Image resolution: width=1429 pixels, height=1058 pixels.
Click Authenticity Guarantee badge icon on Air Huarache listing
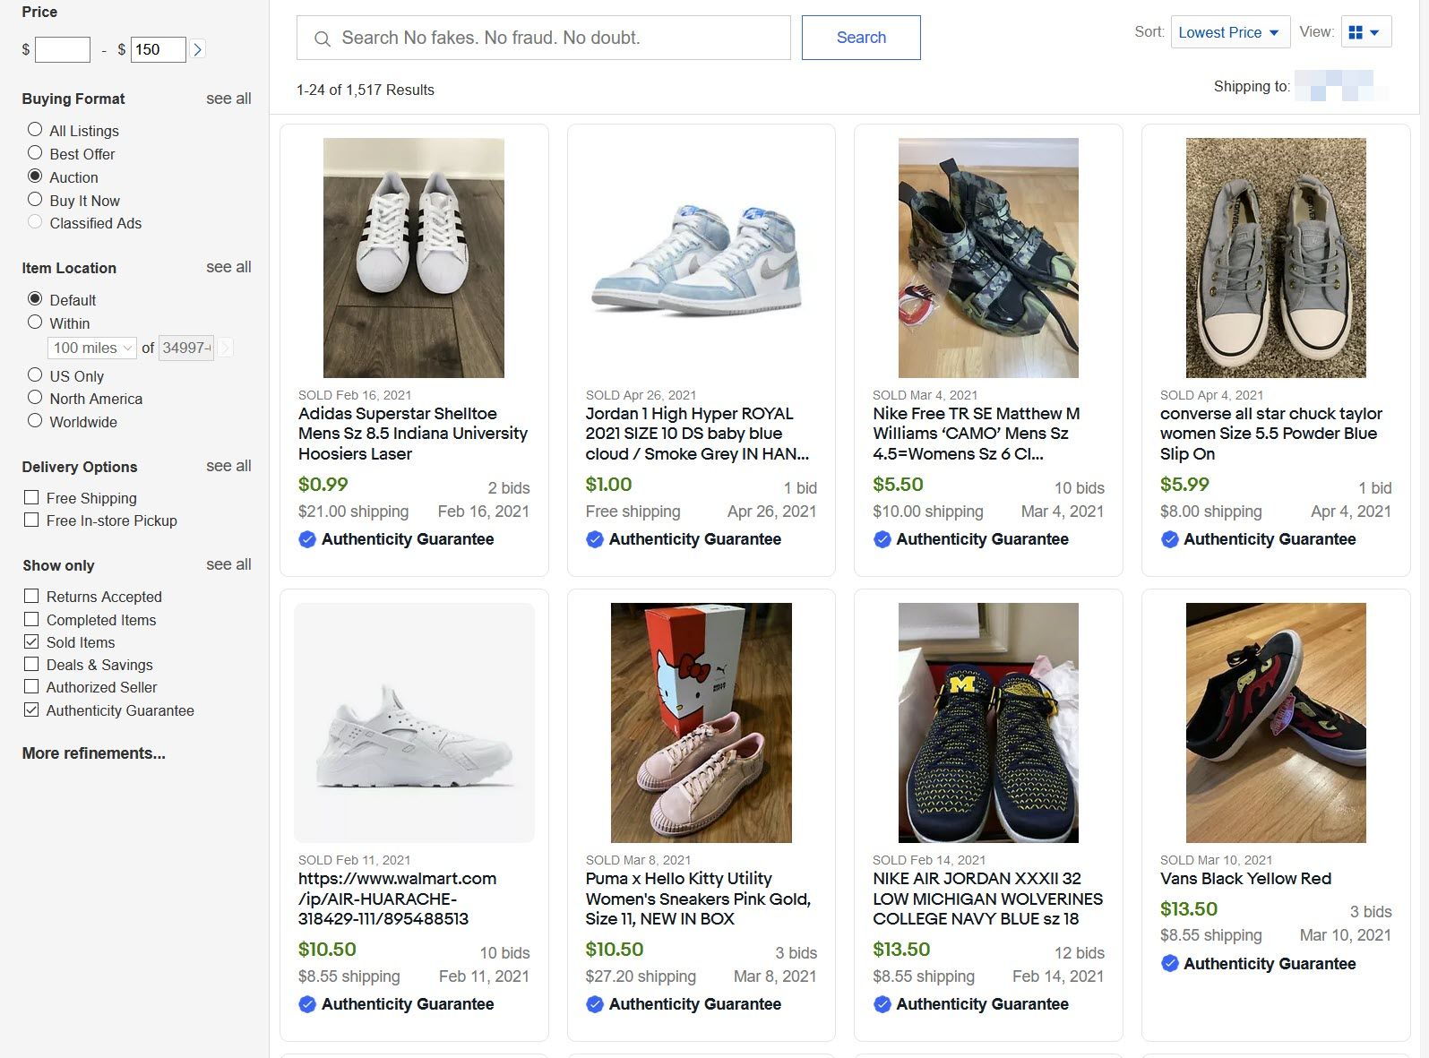click(x=307, y=1004)
